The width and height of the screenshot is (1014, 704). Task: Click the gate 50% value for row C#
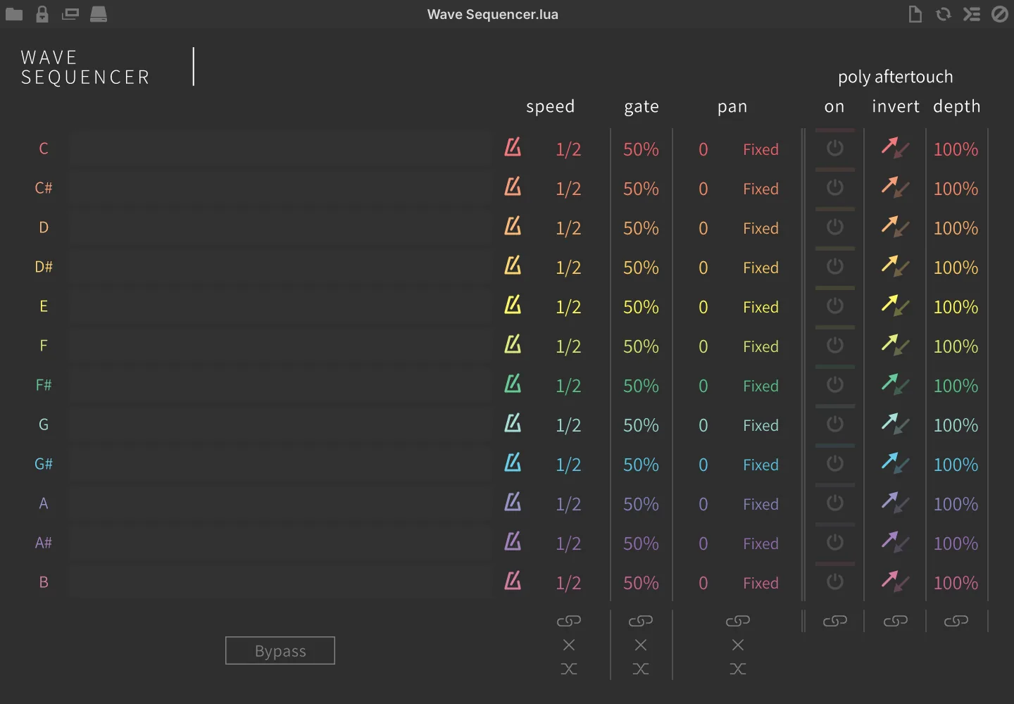(x=641, y=189)
